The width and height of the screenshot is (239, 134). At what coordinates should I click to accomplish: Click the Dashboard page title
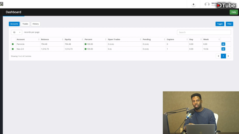[x=13, y=12]
